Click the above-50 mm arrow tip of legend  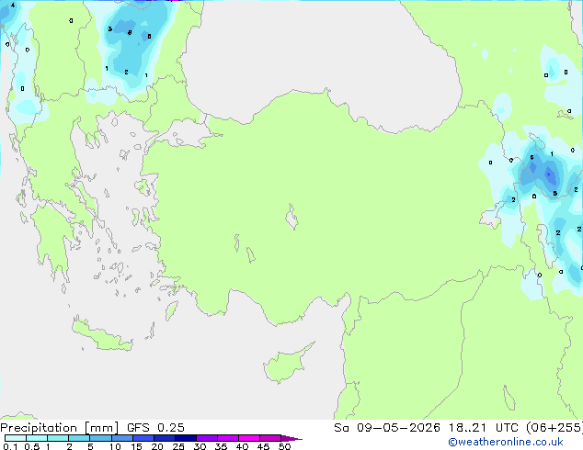[291, 438]
